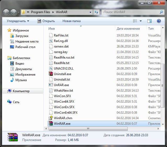Sort by Имя column header
Screen dimensions: 167x147
pos(52,29)
